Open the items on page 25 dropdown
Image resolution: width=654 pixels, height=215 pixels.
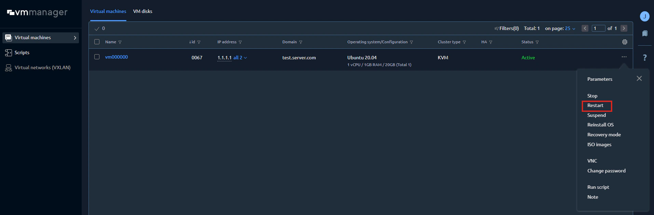click(570, 28)
